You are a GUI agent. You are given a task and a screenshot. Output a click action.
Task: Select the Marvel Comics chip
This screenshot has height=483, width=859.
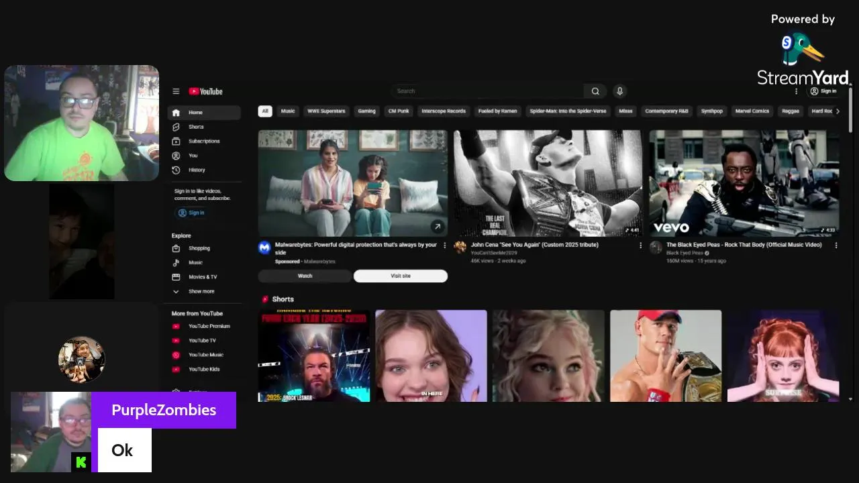(x=752, y=111)
